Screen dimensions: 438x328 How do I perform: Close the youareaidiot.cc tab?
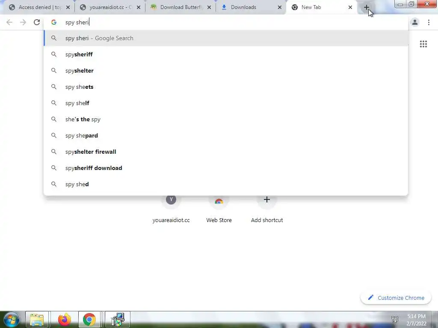click(139, 8)
